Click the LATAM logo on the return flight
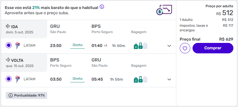Viewport: 238px width, 107px height. (18, 79)
